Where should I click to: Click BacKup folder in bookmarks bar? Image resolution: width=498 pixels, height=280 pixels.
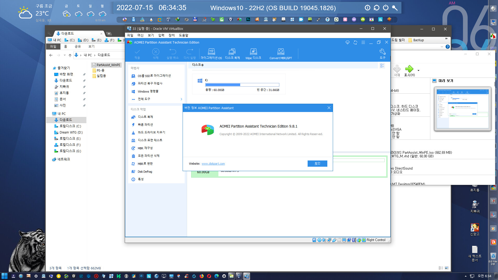(416, 40)
